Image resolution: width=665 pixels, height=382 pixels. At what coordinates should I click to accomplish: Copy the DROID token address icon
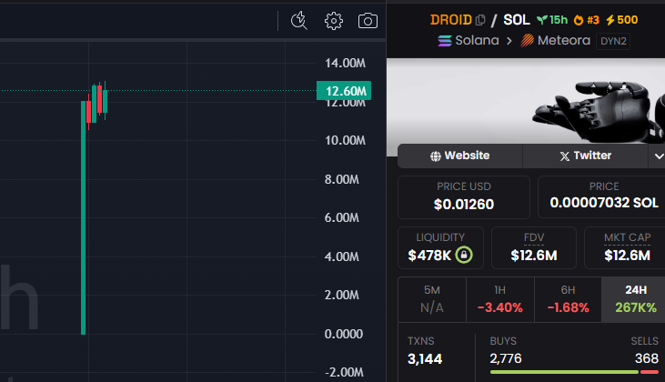pyautogui.click(x=481, y=20)
